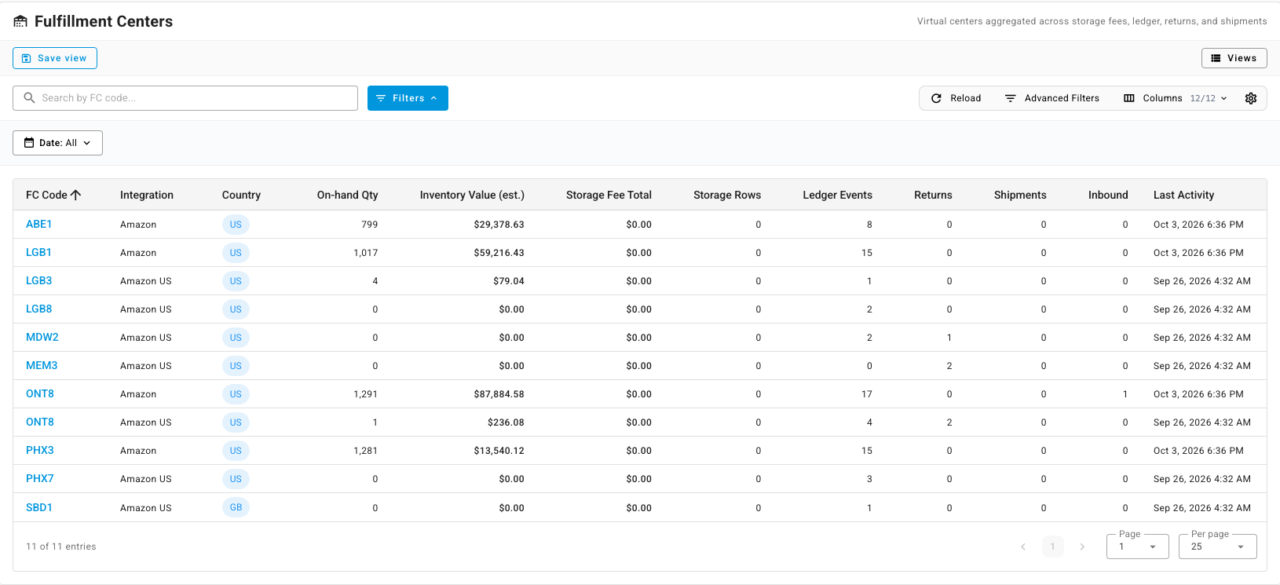Click the $59,216.43 inventory value cell
1280x585 pixels.
[x=499, y=253]
